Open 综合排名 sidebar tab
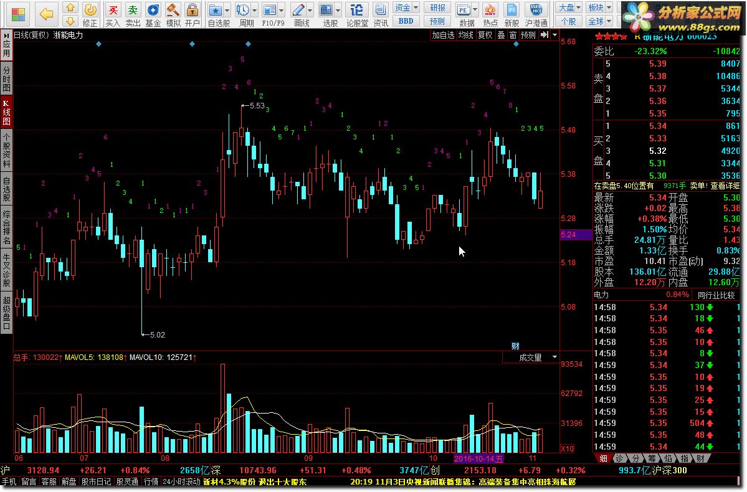747x492 pixels. 6,227
